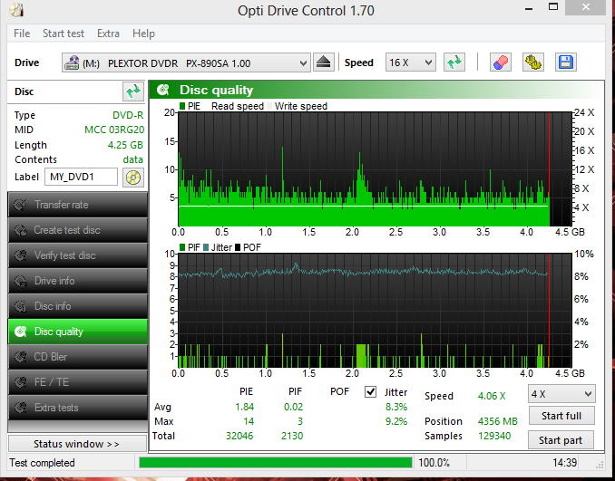The width and height of the screenshot is (615, 481).
Task: Click the Opti Drive Control title icon
Action: click(16, 9)
